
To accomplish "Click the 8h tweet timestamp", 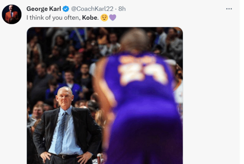I will [122, 9].
